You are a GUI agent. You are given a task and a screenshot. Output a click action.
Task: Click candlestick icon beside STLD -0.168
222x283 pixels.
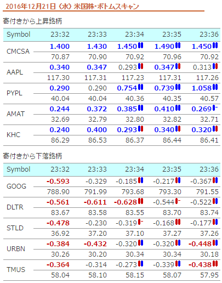178,222
